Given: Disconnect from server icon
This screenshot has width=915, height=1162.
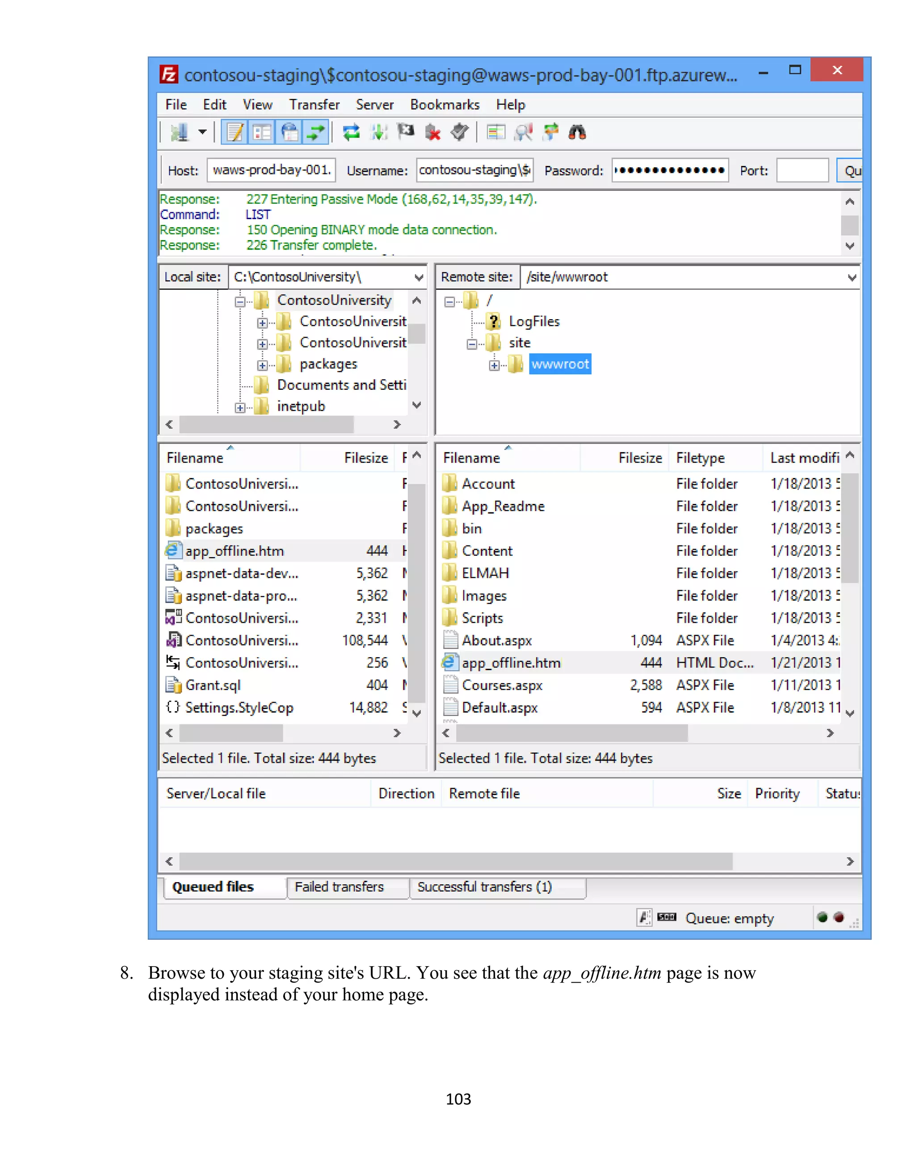Looking at the screenshot, I should [432, 132].
